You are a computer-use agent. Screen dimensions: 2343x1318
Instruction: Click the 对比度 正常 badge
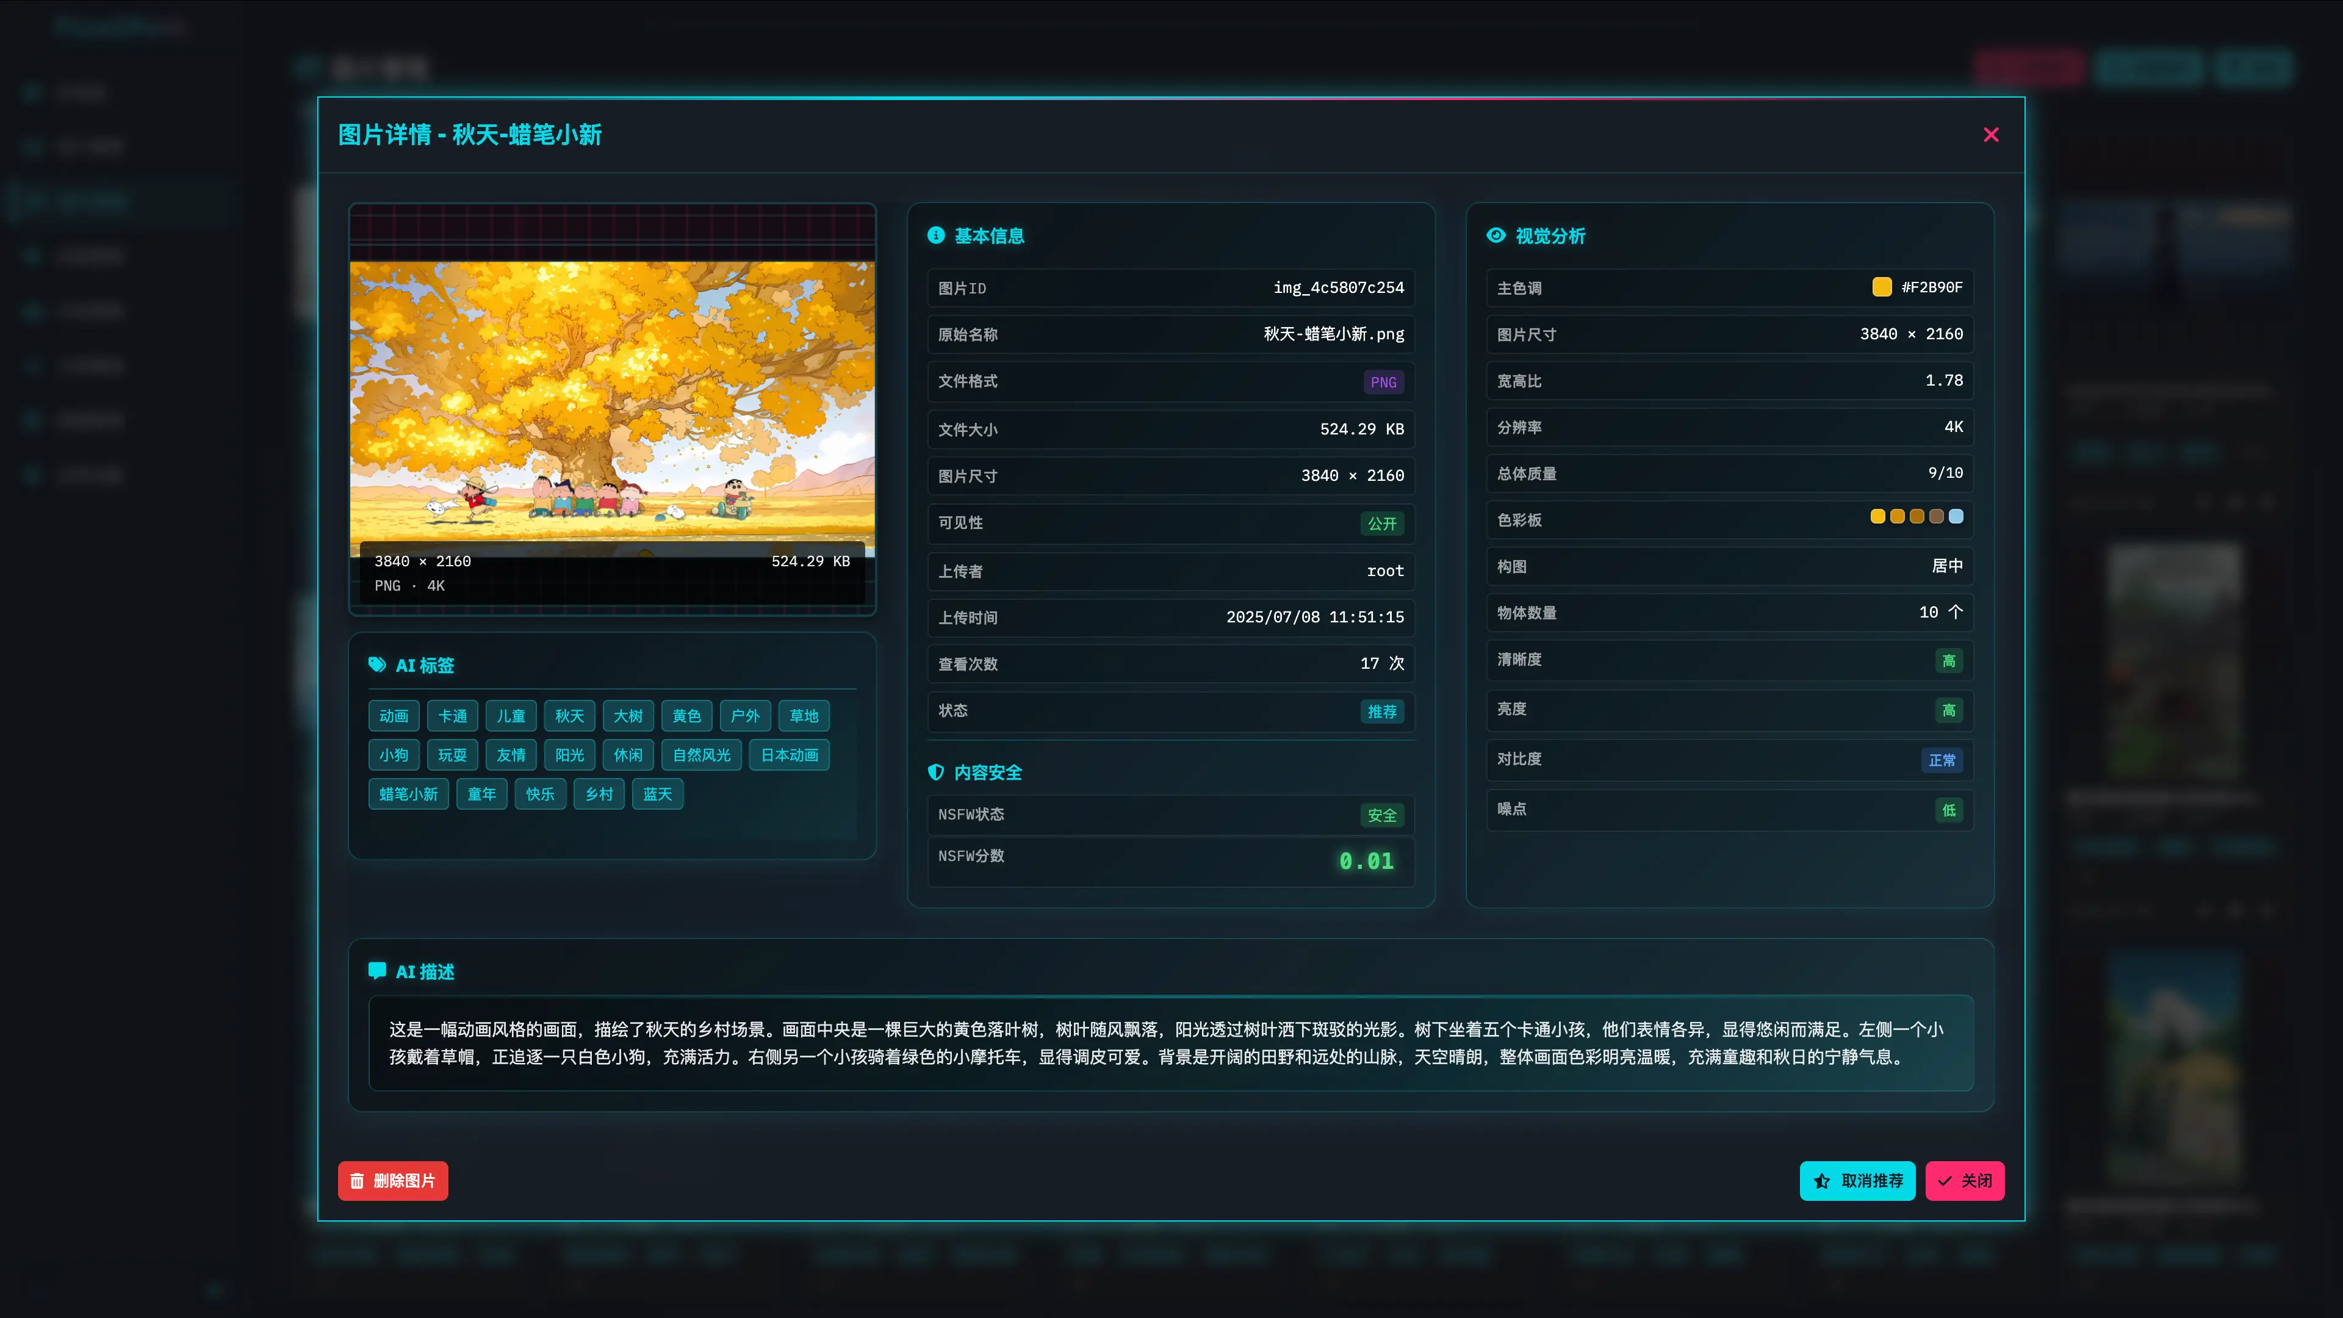(1942, 760)
